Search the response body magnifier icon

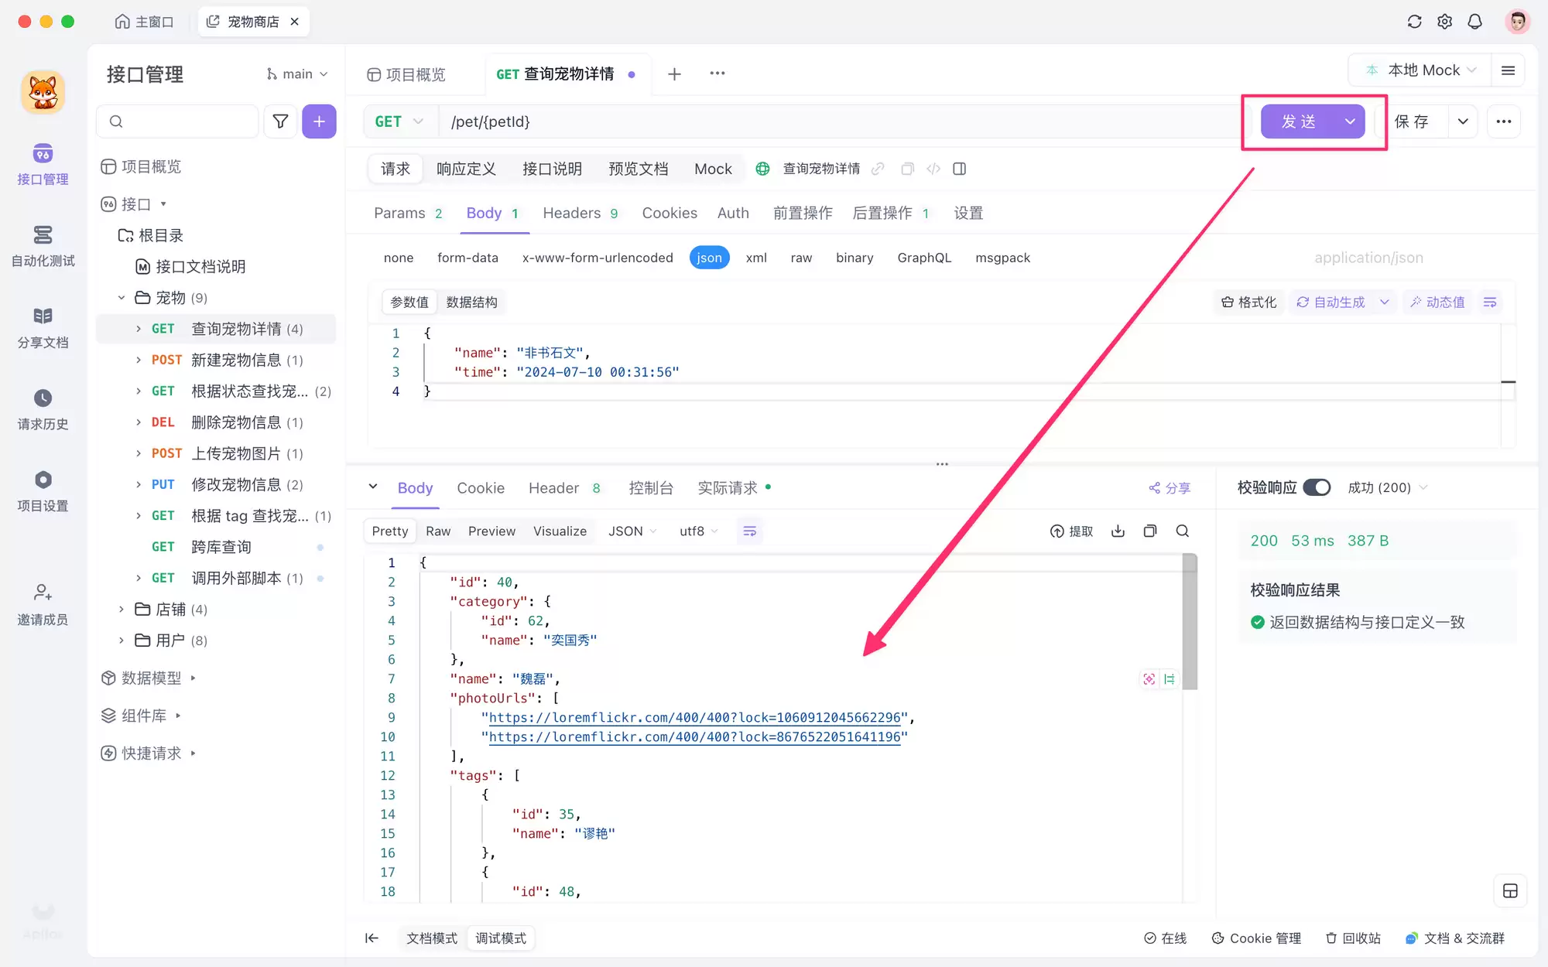(1182, 531)
